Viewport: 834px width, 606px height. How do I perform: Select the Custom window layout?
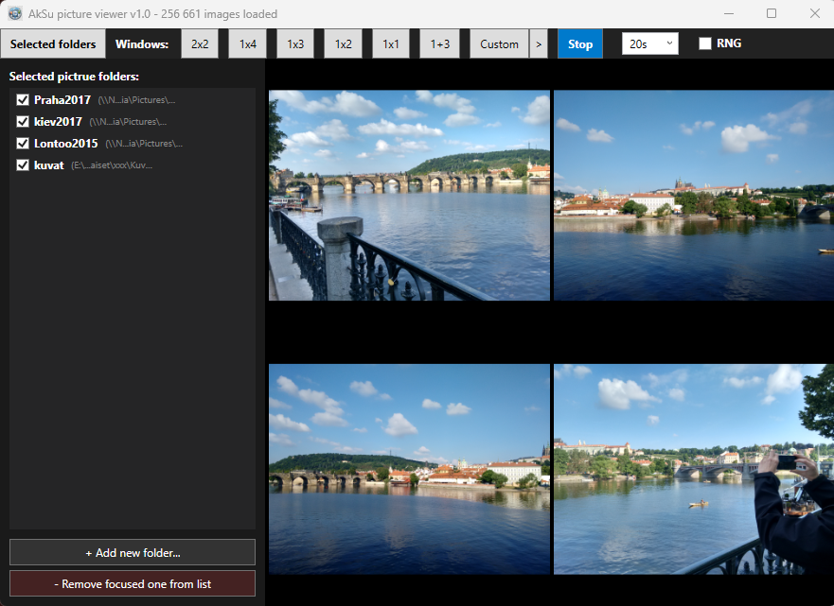click(x=499, y=44)
